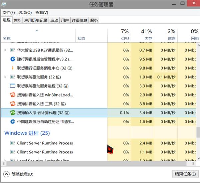Click the Task Manager title bar icon
The width and height of the screenshot is (200, 183).
(x=4, y=5)
